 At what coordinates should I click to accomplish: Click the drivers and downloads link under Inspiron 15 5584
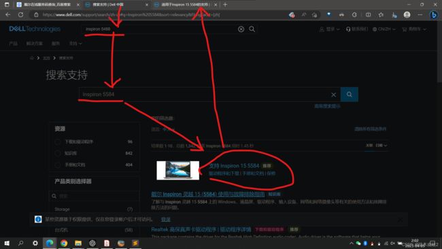(x=224, y=173)
